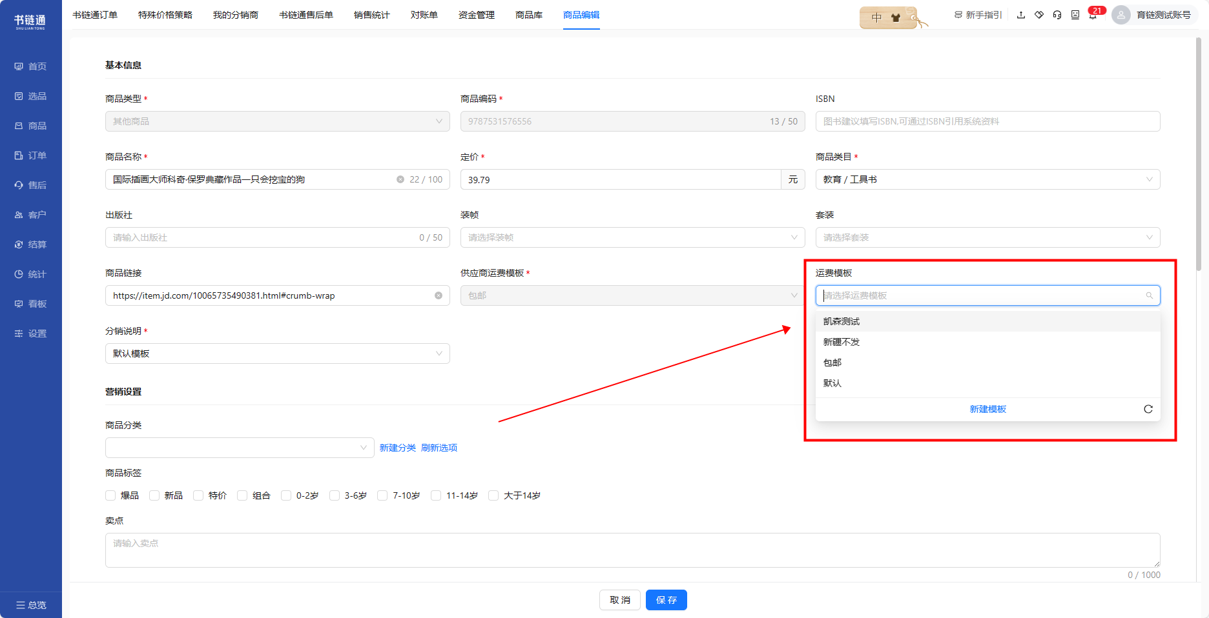
Task: Click the 新手指引 guide link
Action: click(x=978, y=15)
